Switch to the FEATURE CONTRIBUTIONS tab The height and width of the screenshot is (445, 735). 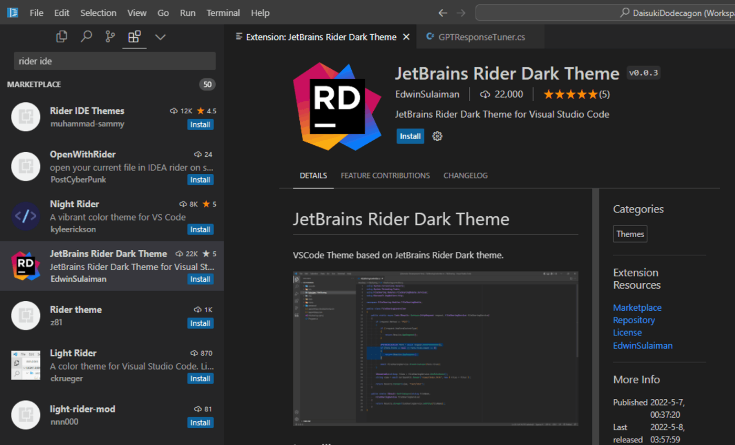pyautogui.click(x=385, y=176)
